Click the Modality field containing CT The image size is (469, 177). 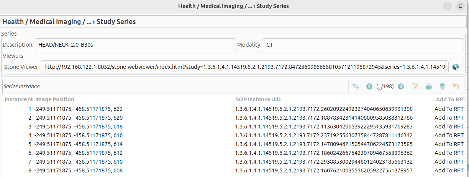click(x=363, y=45)
